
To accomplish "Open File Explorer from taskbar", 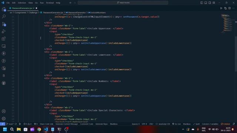I will [x=19, y=129].
